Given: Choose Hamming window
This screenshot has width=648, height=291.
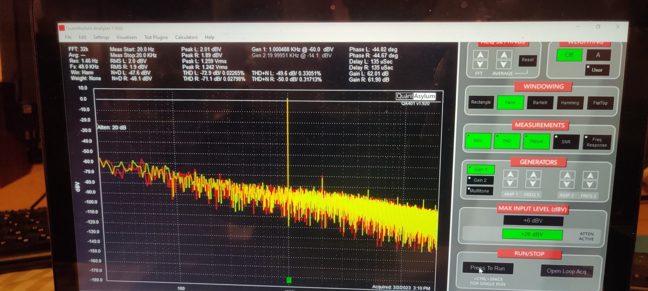Looking at the screenshot, I should click(570, 103).
